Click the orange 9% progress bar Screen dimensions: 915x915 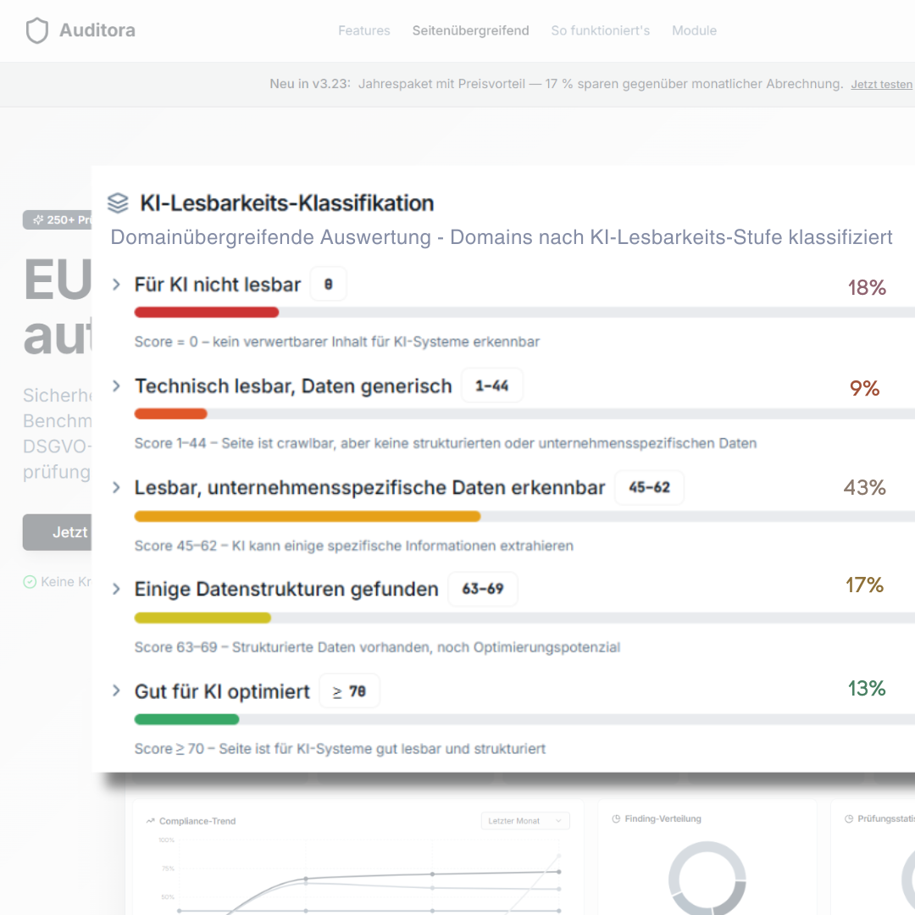point(170,413)
